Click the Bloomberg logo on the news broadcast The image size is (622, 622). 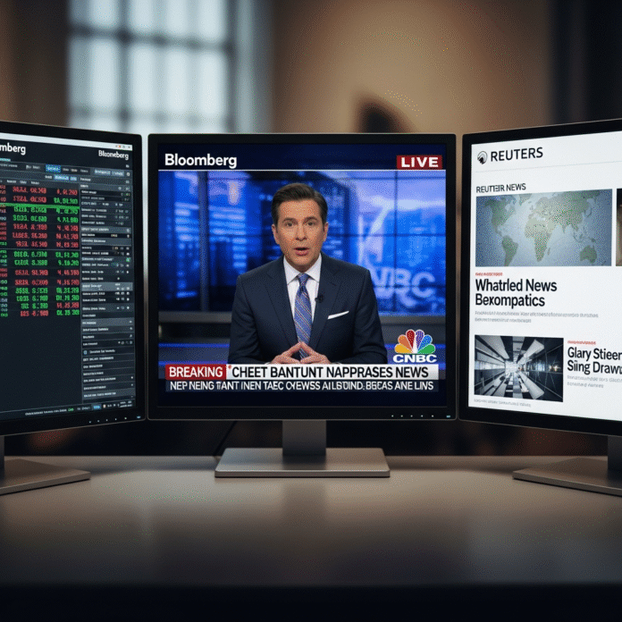pyautogui.click(x=200, y=161)
